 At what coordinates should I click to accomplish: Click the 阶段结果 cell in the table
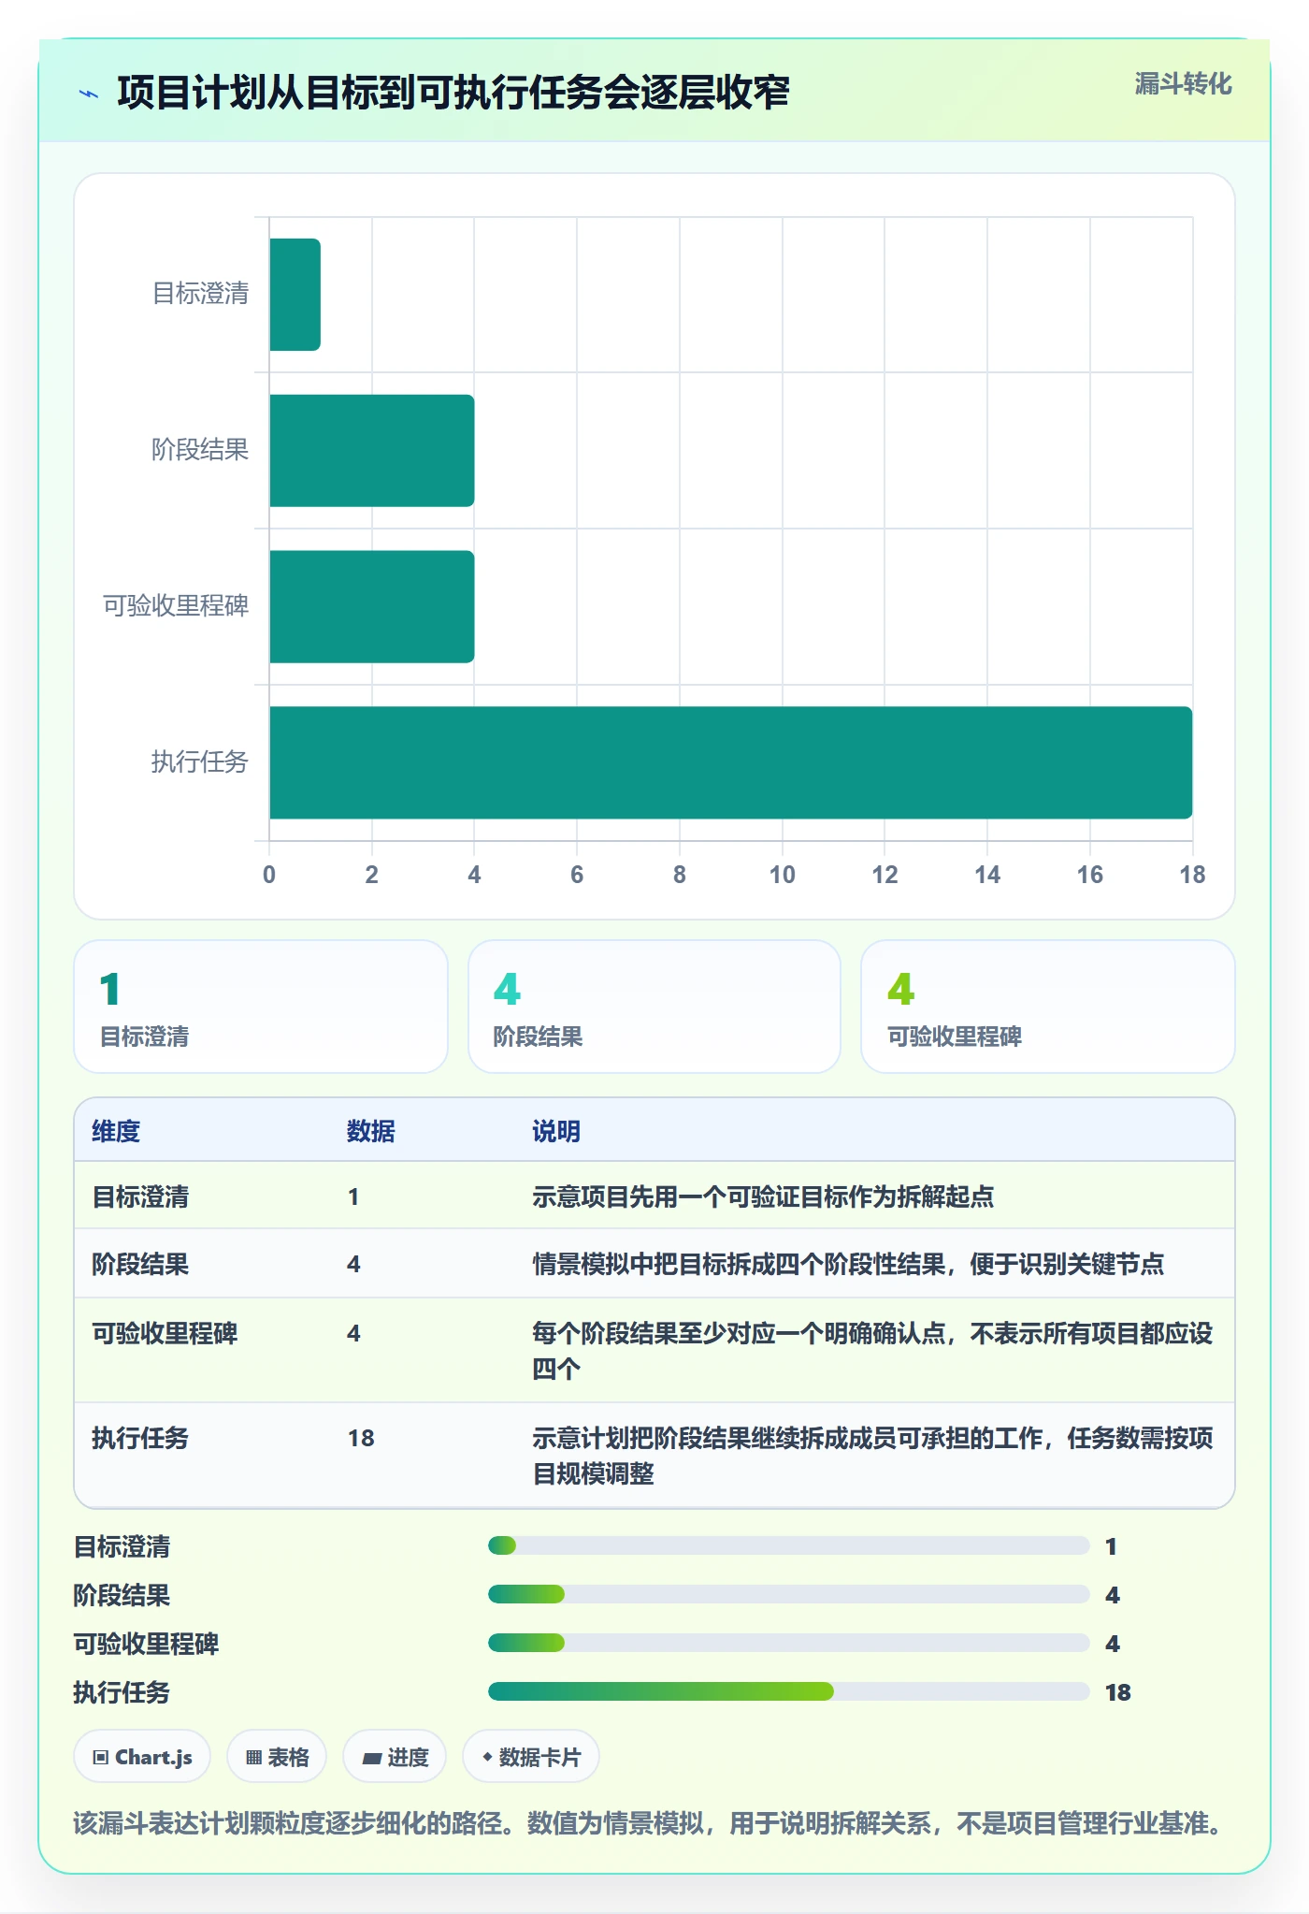[140, 1264]
